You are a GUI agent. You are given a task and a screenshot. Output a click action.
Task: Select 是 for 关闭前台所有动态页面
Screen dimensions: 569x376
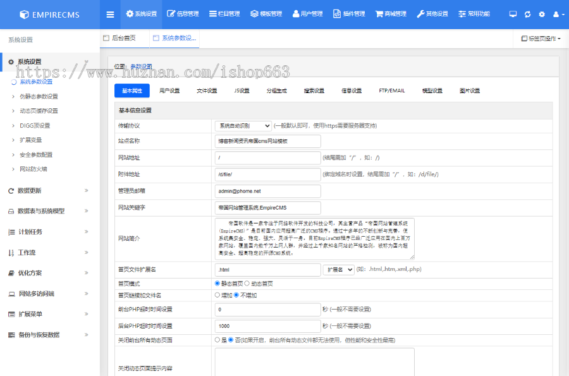[218, 340]
